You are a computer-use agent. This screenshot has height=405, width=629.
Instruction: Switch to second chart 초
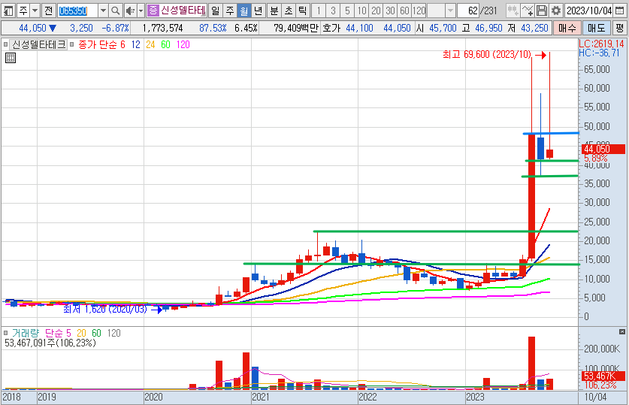click(x=289, y=11)
